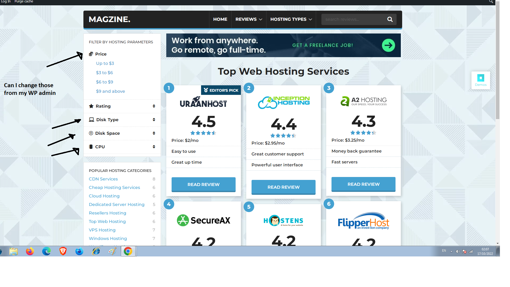The image size is (510, 287).
Task: Click the FlipperHost logo
Action: click(363, 221)
